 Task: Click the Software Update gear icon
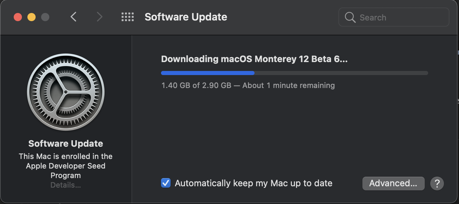(66, 92)
